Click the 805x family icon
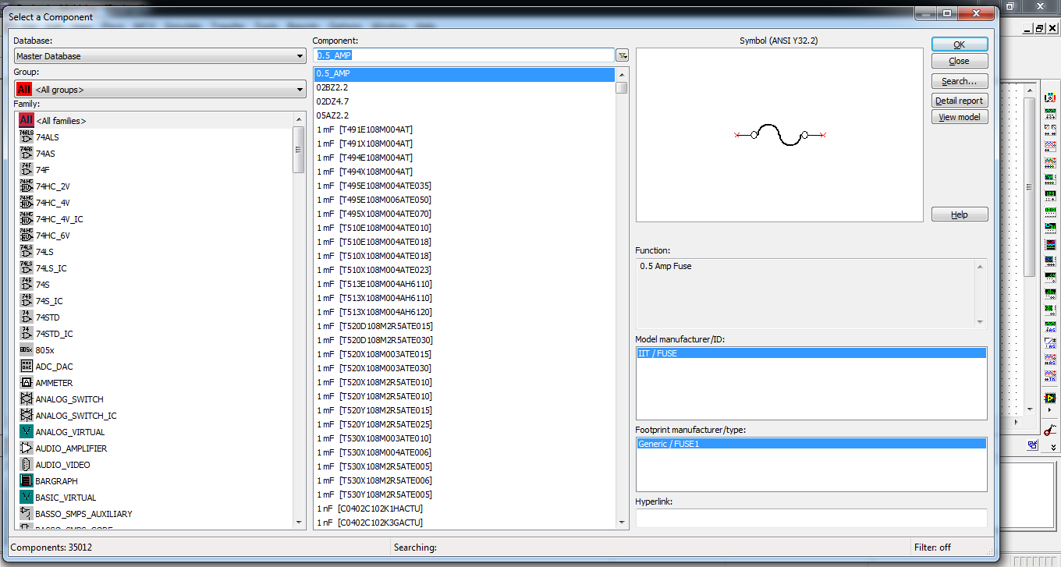Screen dimensions: 1061x567 tap(26, 349)
